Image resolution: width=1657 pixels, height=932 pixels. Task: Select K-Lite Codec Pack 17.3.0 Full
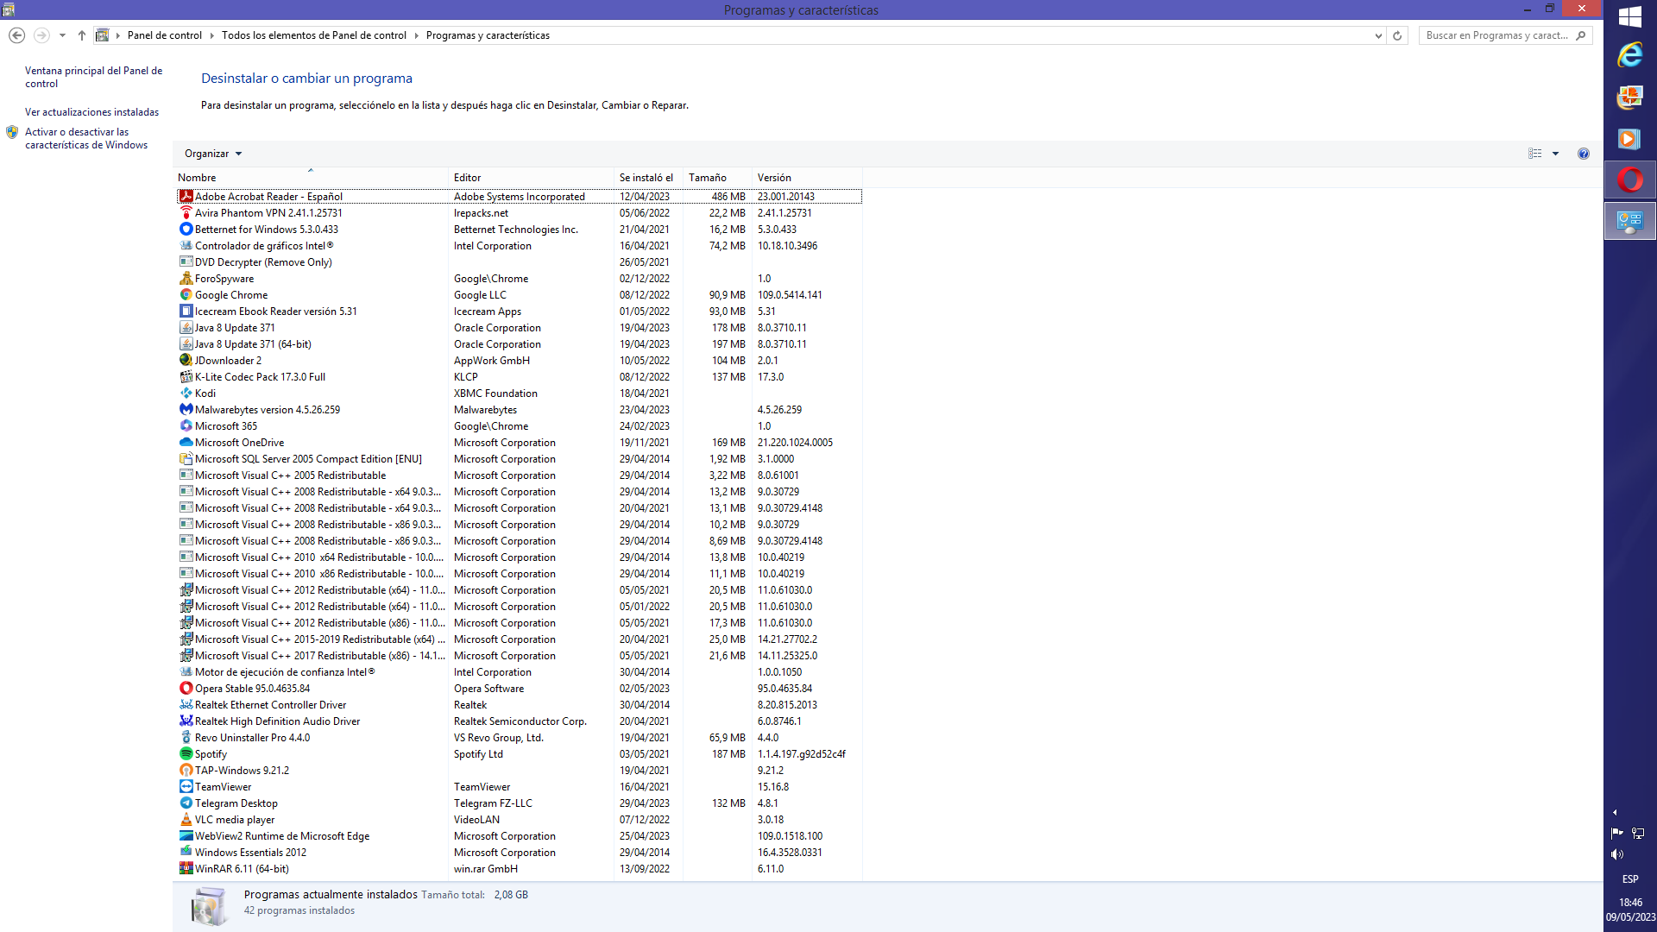519,377
